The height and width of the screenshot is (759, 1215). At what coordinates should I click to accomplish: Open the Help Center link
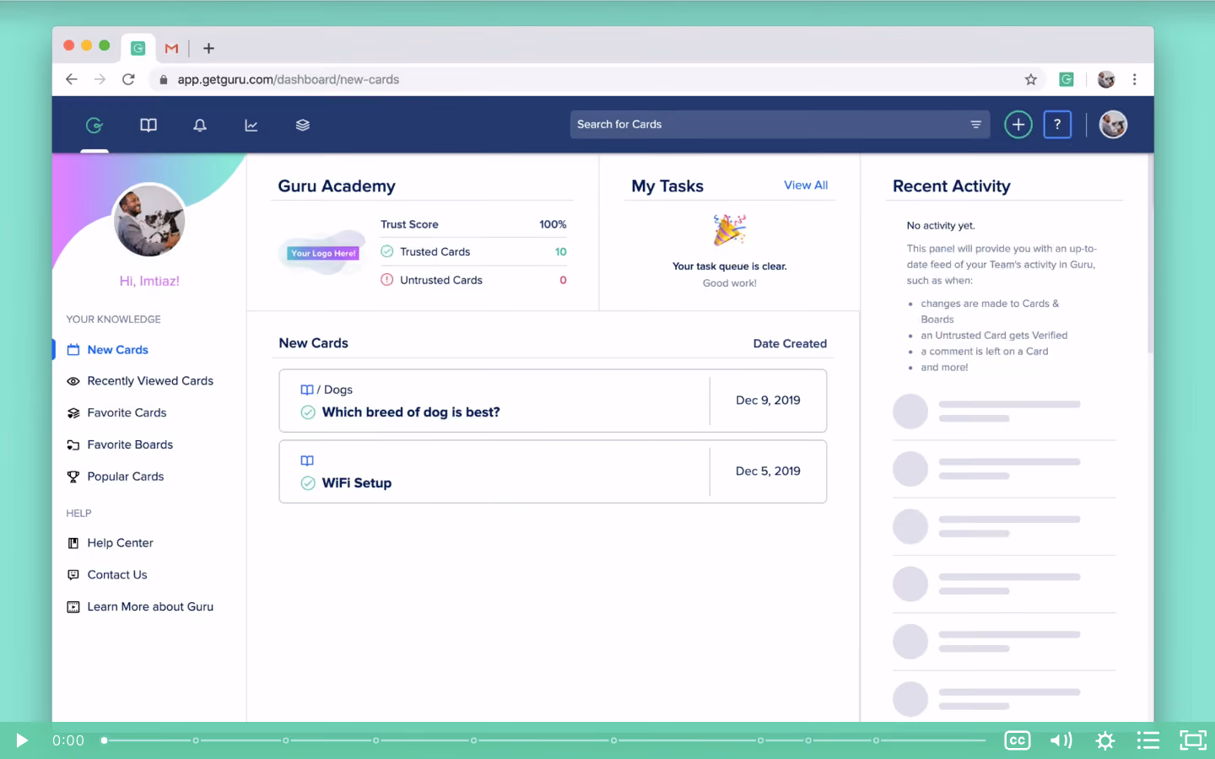coord(120,543)
